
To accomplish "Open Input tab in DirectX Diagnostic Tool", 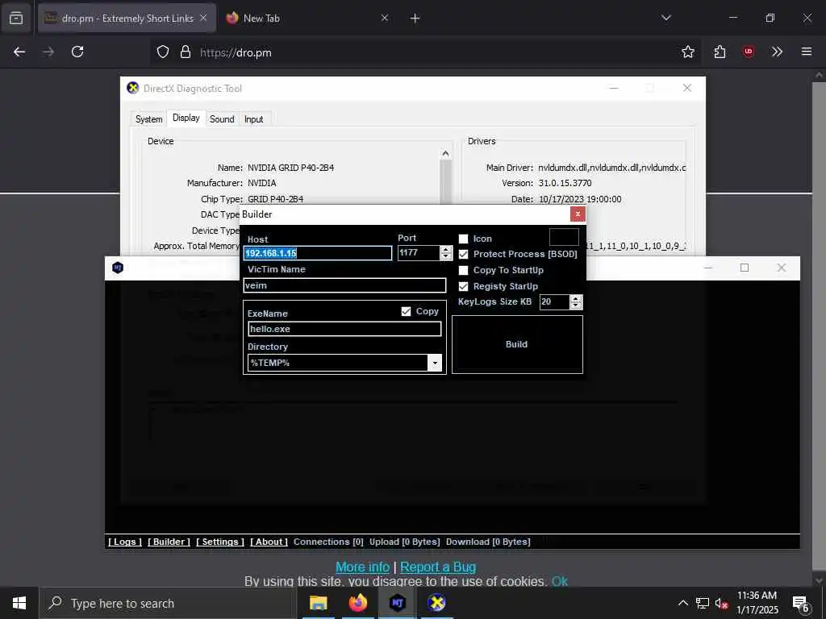I will click(253, 119).
